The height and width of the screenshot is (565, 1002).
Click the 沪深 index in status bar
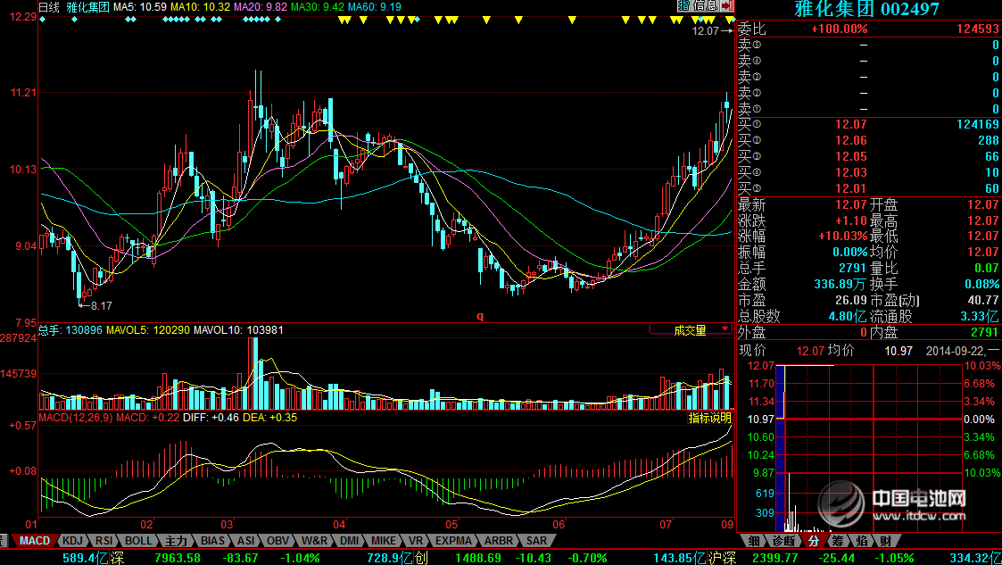722,558
